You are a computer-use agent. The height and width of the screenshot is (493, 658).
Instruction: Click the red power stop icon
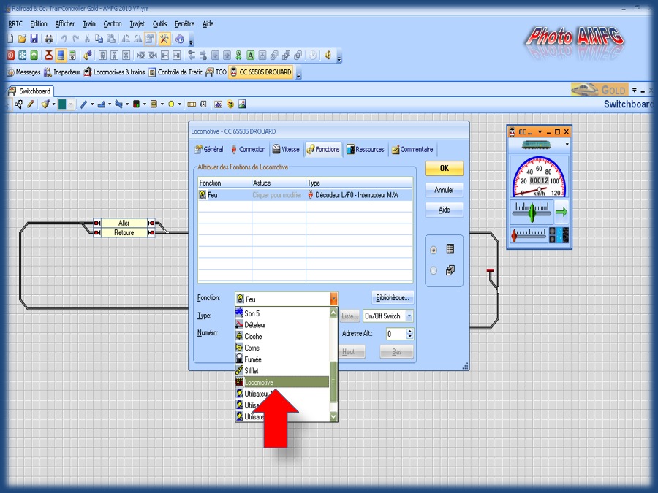click(10, 55)
